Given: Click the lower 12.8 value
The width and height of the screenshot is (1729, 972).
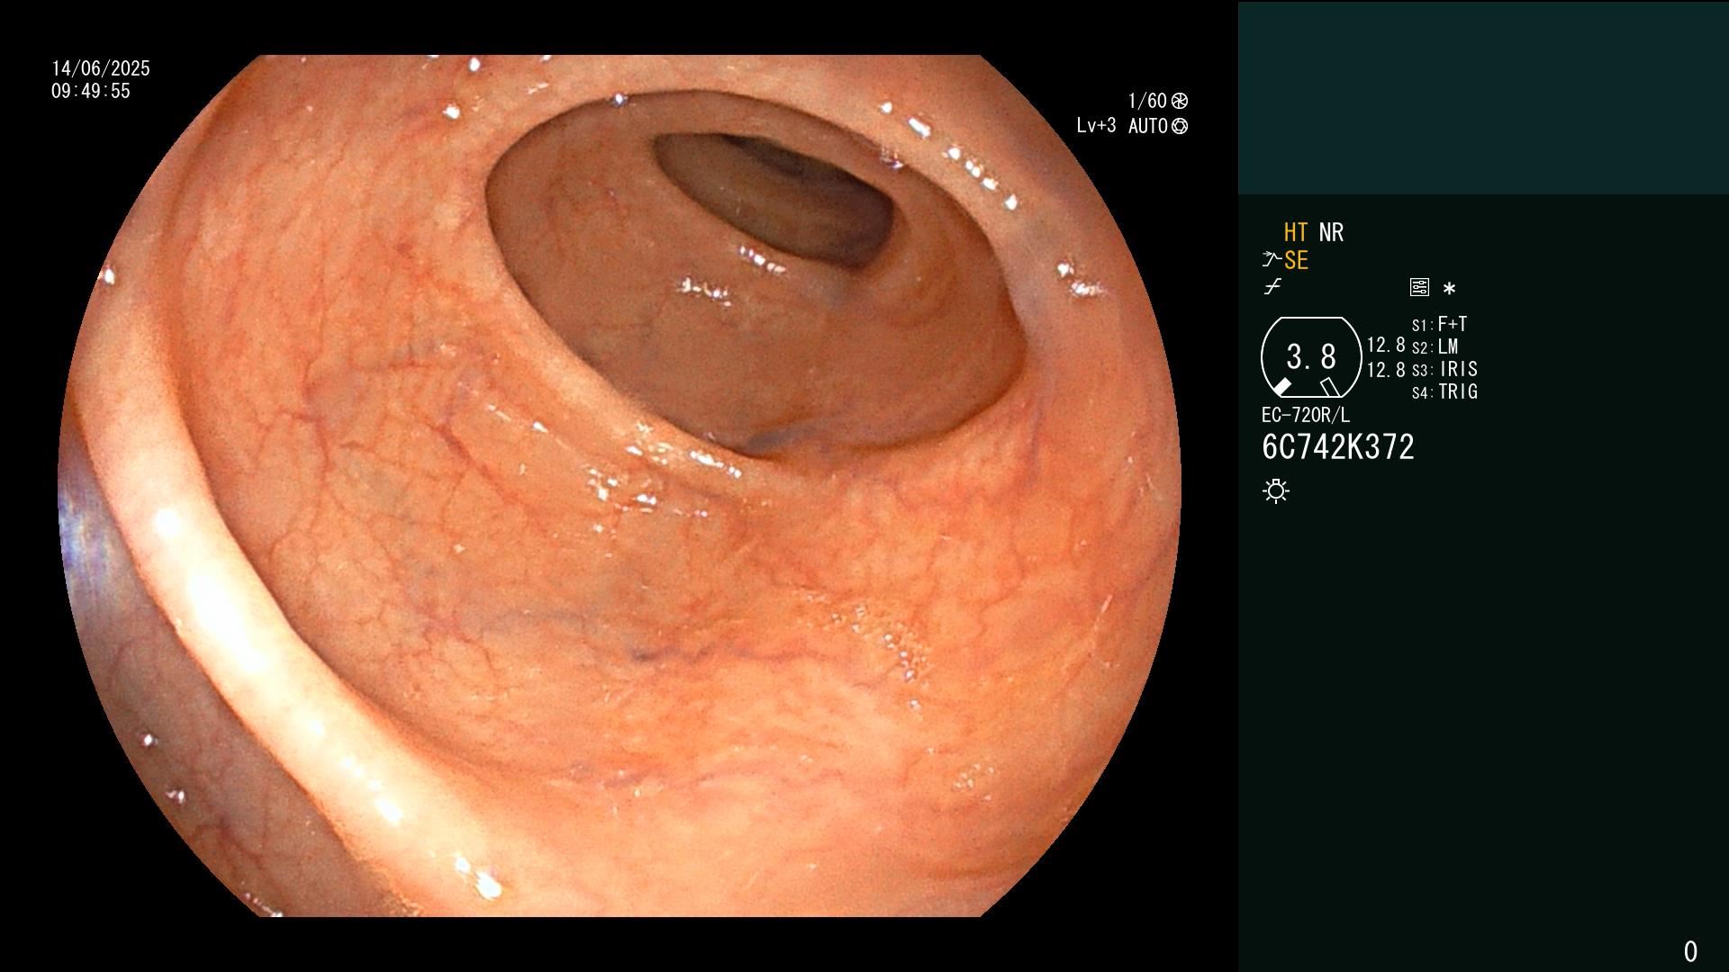Looking at the screenshot, I should coord(1386,369).
